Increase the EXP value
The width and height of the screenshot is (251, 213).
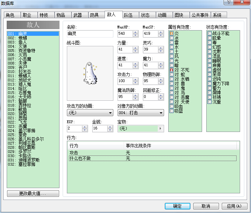[85, 127]
